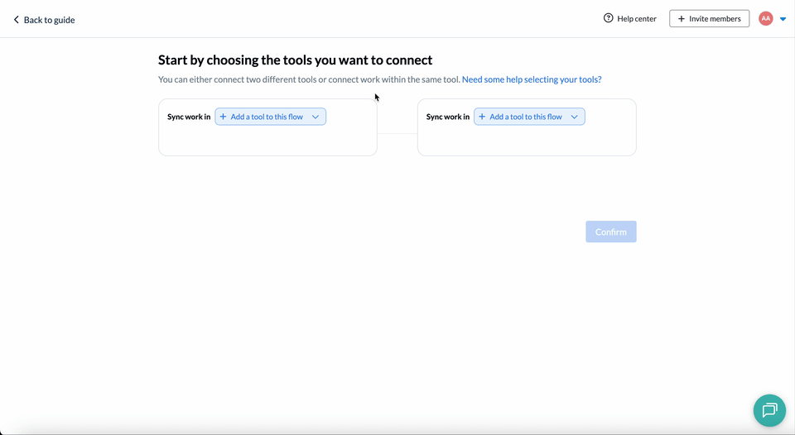Go back via the "Back to guide" text
The width and height of the screenshot is (795, 435).
(x=49, y=20)
